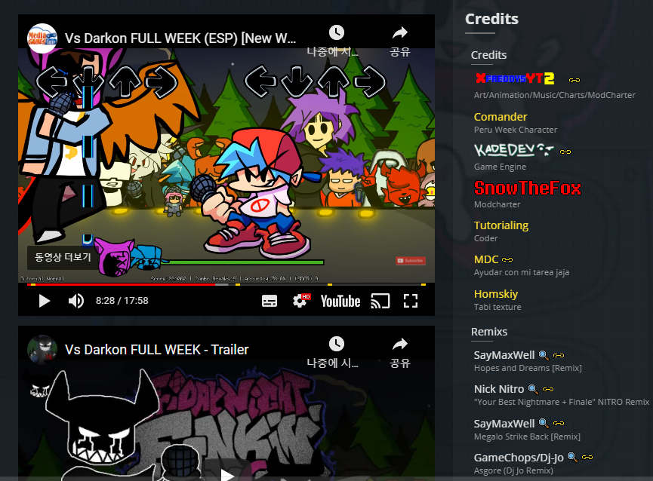
Task: Click magnifier icon beside GameChops/Dj-Jo
Action: click(x=573, y=458)
